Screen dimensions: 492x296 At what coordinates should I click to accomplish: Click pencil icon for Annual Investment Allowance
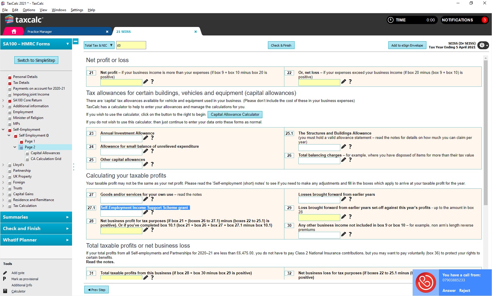coord(146,138)
